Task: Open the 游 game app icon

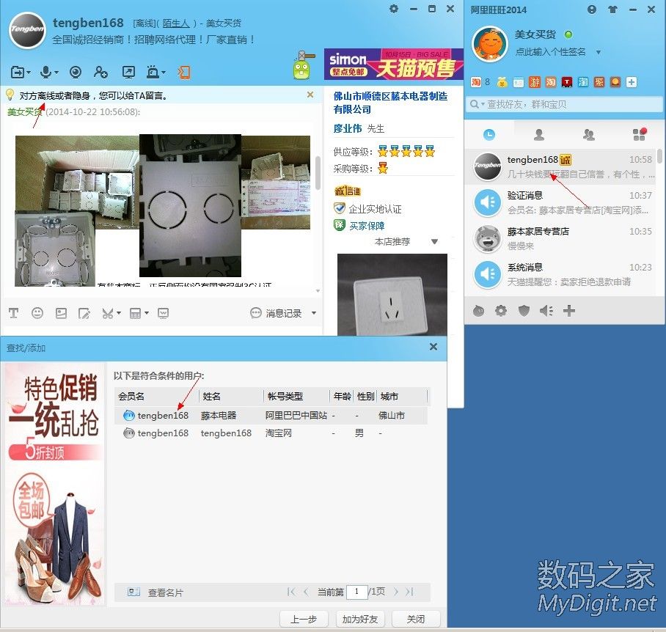Action: [x=535, y=82]
